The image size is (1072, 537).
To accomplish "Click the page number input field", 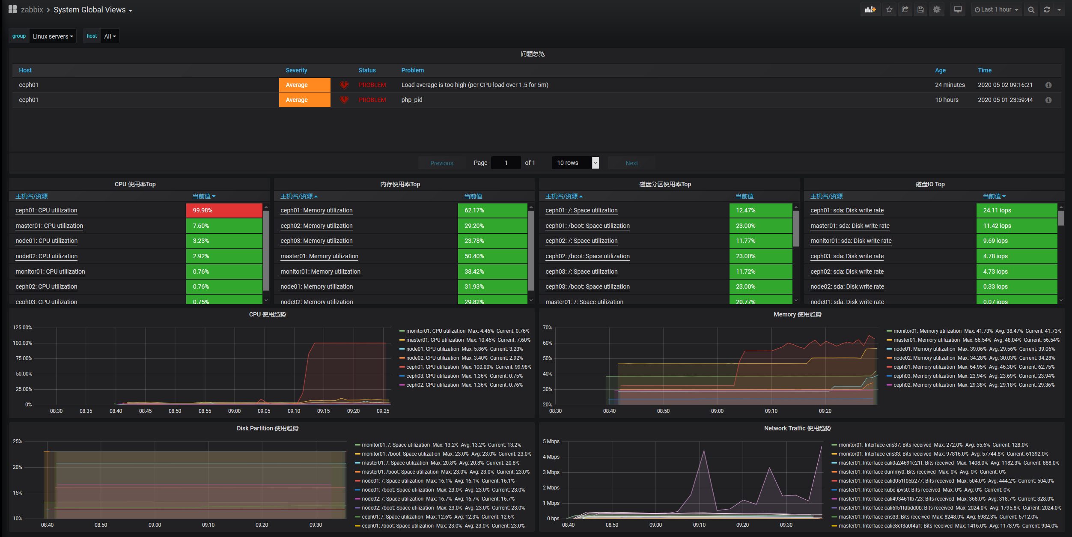I will pyautogui.click(x=506, y=163).
